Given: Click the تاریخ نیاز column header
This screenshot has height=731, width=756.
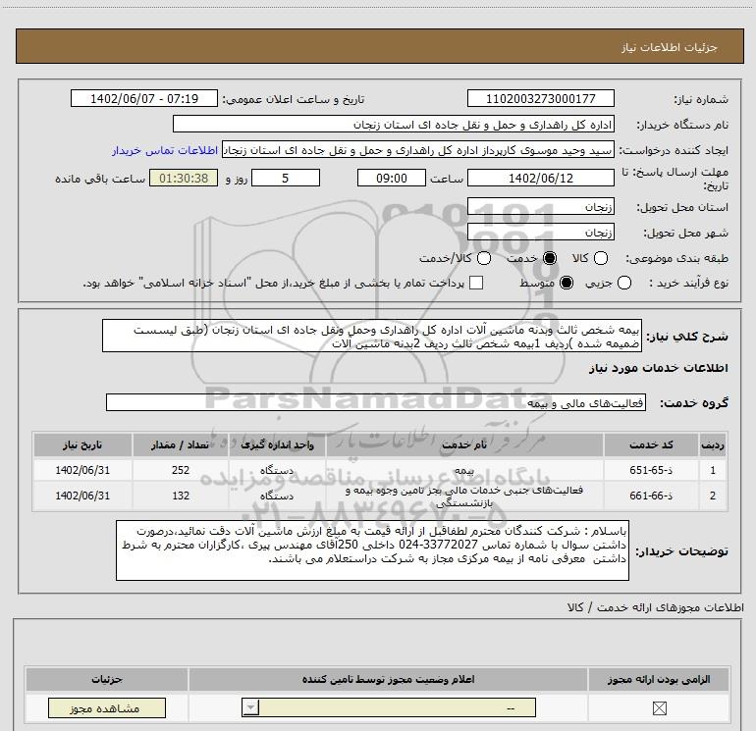Looking at the screenshot, I should (82, 444).
